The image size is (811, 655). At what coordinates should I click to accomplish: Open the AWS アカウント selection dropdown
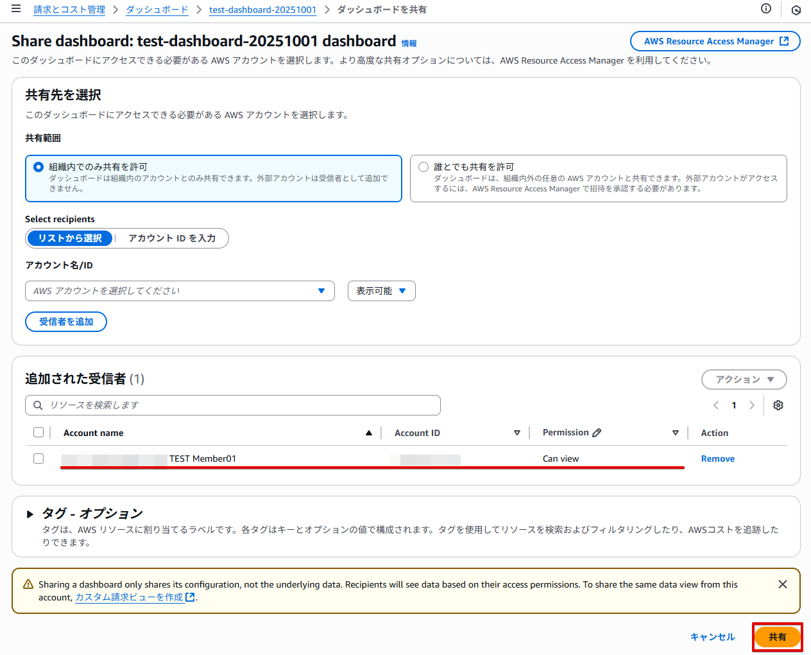(x=180, y=291)
